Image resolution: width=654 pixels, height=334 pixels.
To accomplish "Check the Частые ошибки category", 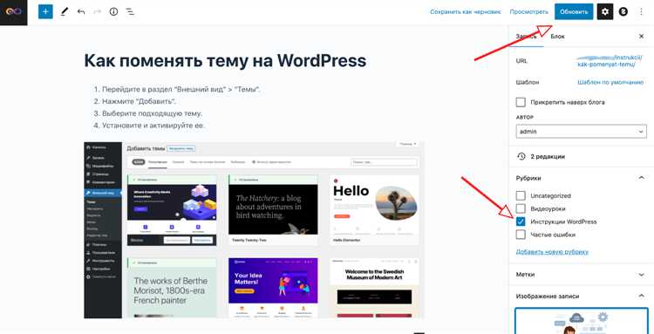I will [521, 235].
